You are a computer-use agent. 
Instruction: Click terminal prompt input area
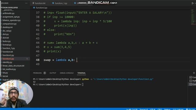pyautogui.click(x=83, y=85)
